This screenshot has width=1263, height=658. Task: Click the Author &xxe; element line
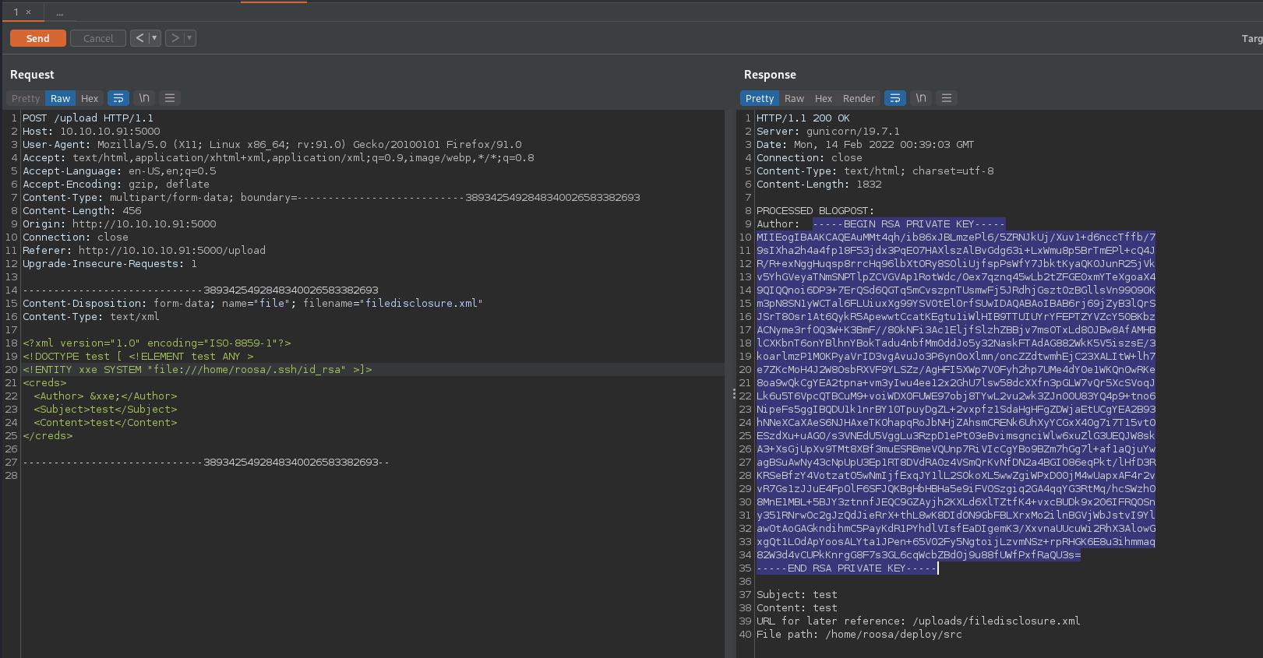click(x=105, y=396)
